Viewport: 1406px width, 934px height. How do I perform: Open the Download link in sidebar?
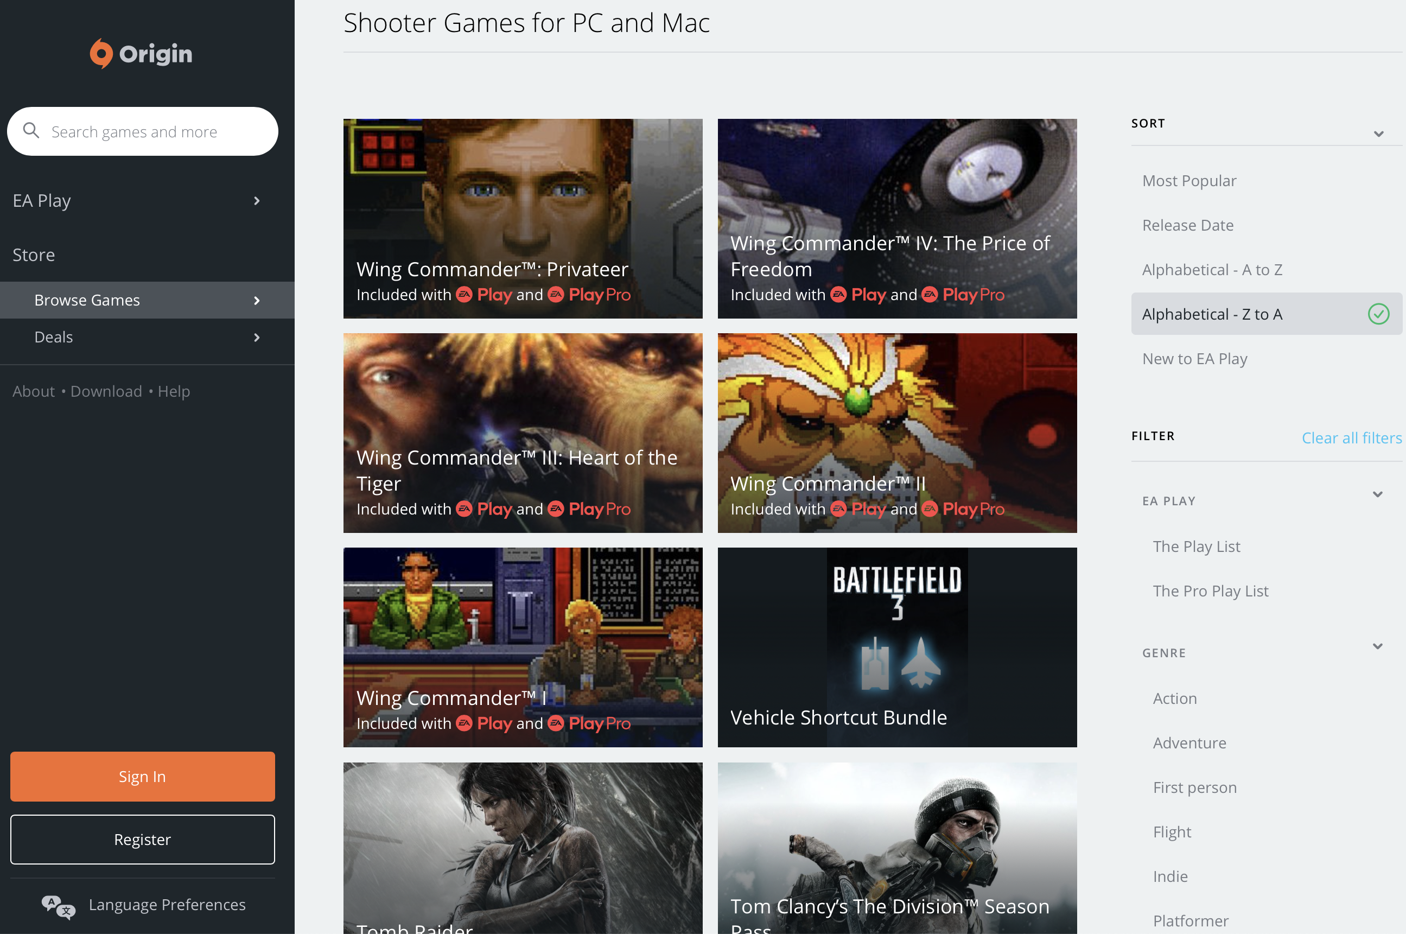click(106, 391)
